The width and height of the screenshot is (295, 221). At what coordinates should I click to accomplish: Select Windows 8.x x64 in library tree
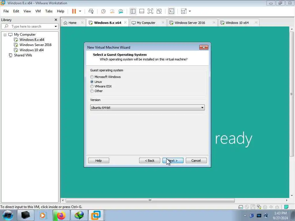click(32, 40)
